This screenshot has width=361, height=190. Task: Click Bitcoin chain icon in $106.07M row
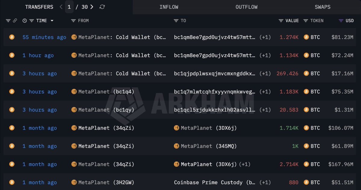(x=12, y=128)
